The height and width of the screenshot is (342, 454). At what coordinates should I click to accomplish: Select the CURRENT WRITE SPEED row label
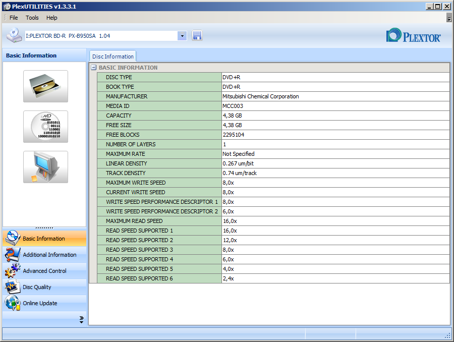135,192
